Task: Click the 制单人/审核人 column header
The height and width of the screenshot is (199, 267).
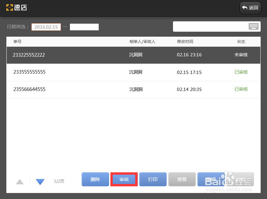Action: tap(142, 42)
